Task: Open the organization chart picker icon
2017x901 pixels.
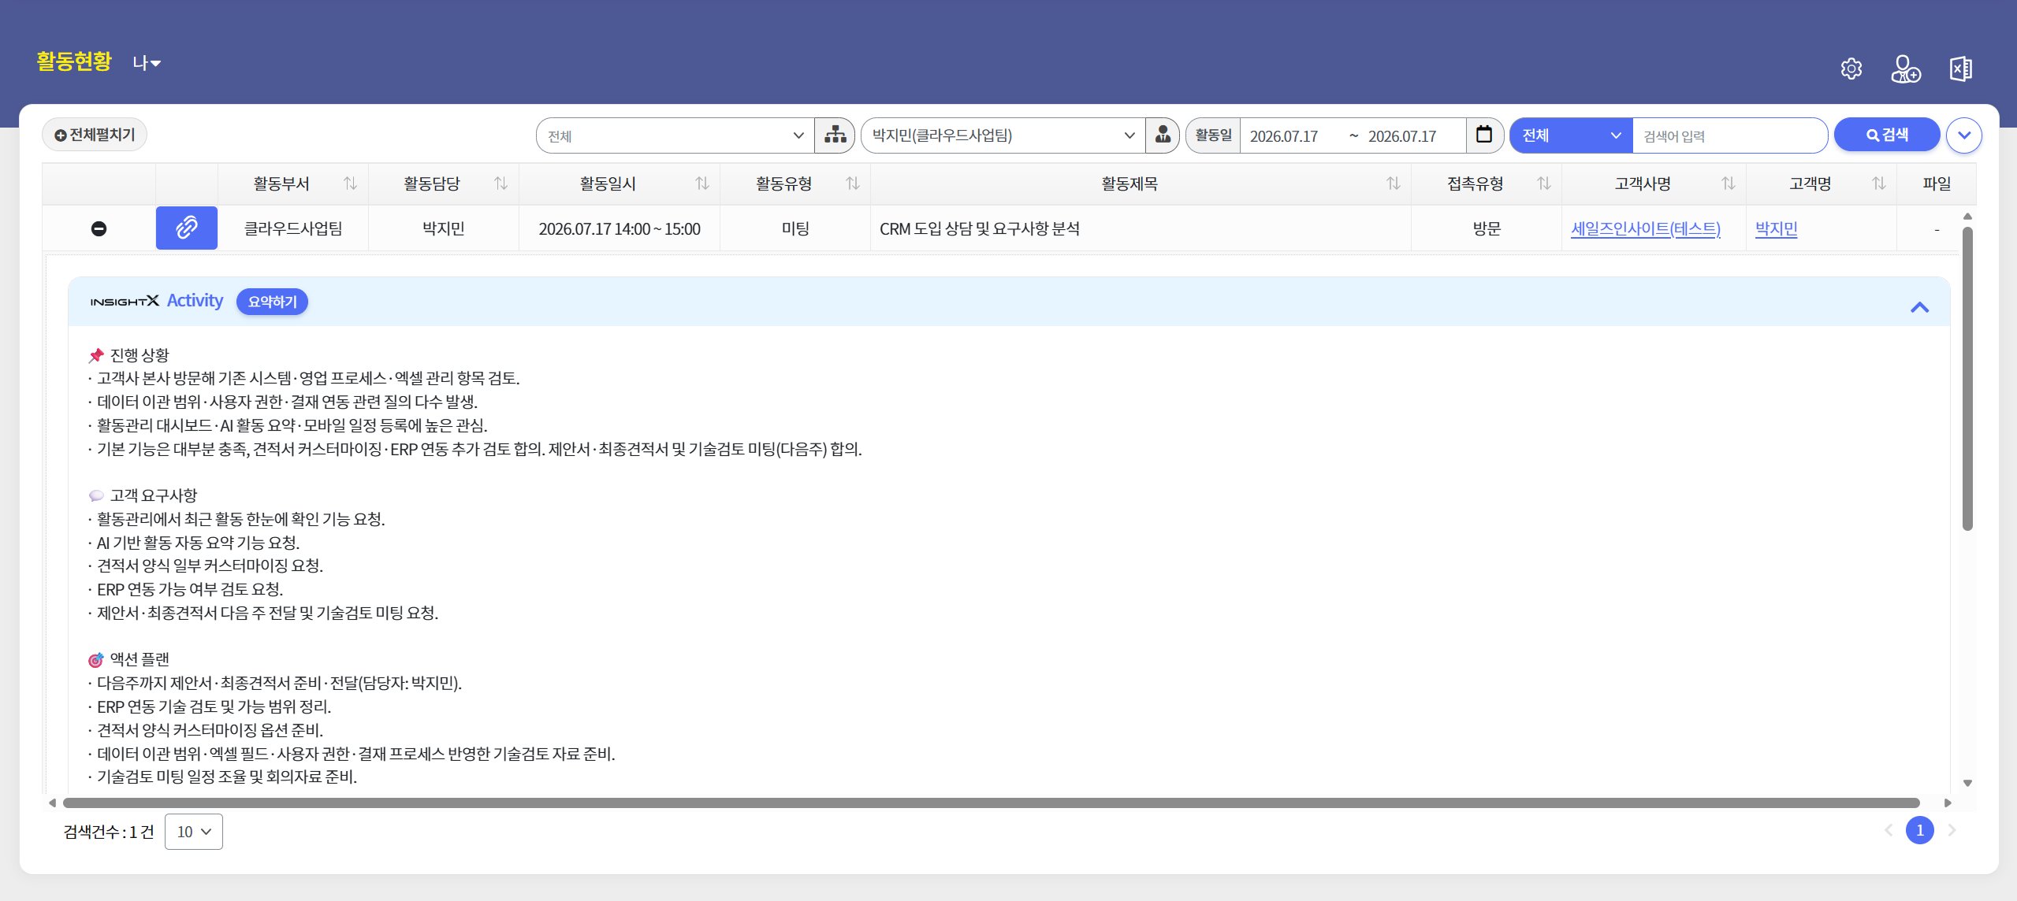Action: [x=835, y=135]
